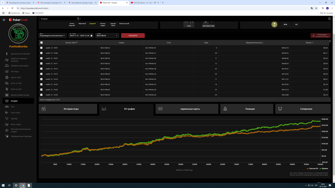Screen dimensions: 335x188
Task: Sort by Session Start column
Action: click(71, 42)
